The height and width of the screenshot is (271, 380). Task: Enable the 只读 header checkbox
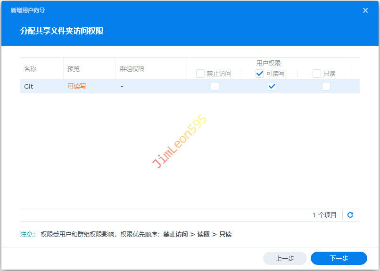tap(317, 74)
